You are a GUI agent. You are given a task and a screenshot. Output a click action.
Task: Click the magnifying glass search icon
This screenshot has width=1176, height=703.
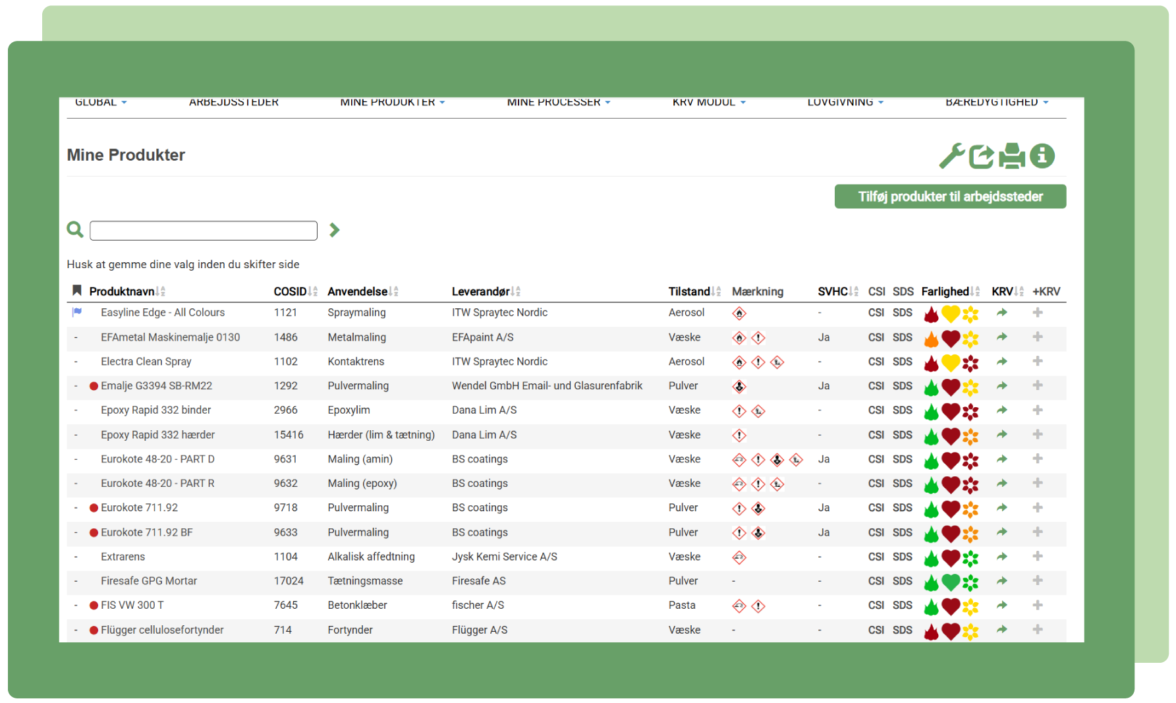point(75,229)
